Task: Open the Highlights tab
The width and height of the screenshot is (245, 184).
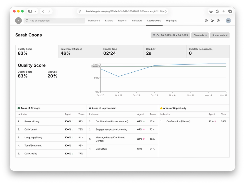Action: pos(171,21)
